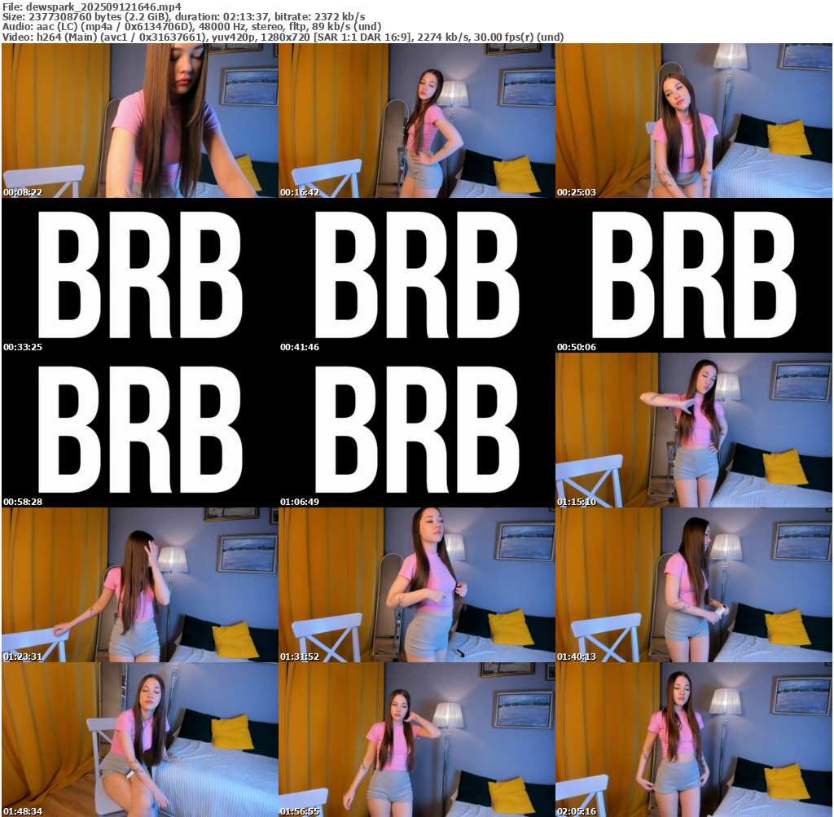Open the thumbnail at 01:56:55
This screenshot has width=834, height=817.
click(x=416, y=740)
